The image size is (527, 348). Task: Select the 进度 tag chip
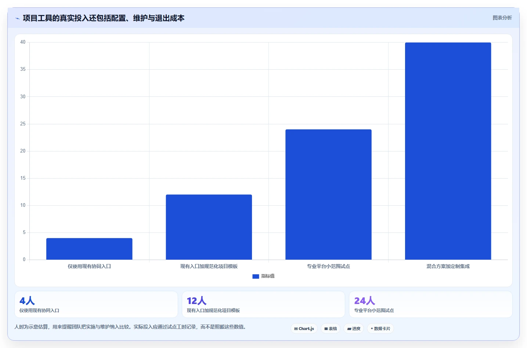[354, 329]
